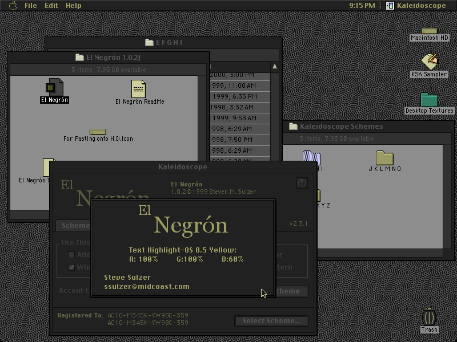The width and height of the screenshot is (457, 342).
Task: Click the partly hidden "cheme" button above Select Scheme
Action: pos(291,291)
